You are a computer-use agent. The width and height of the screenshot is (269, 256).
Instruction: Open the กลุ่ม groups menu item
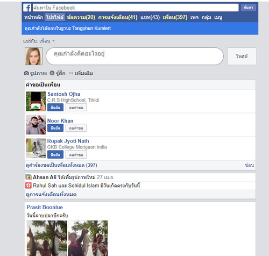pyautogui.click(x=206, y=17)
